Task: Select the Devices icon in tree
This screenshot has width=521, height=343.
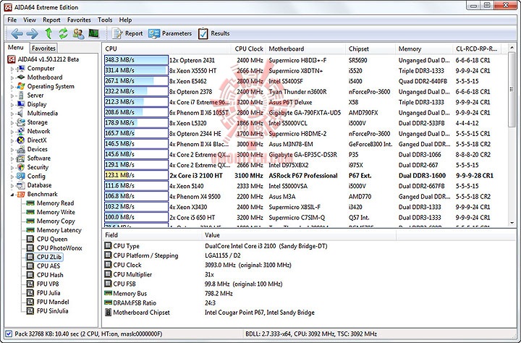Action: pos(21,149)
